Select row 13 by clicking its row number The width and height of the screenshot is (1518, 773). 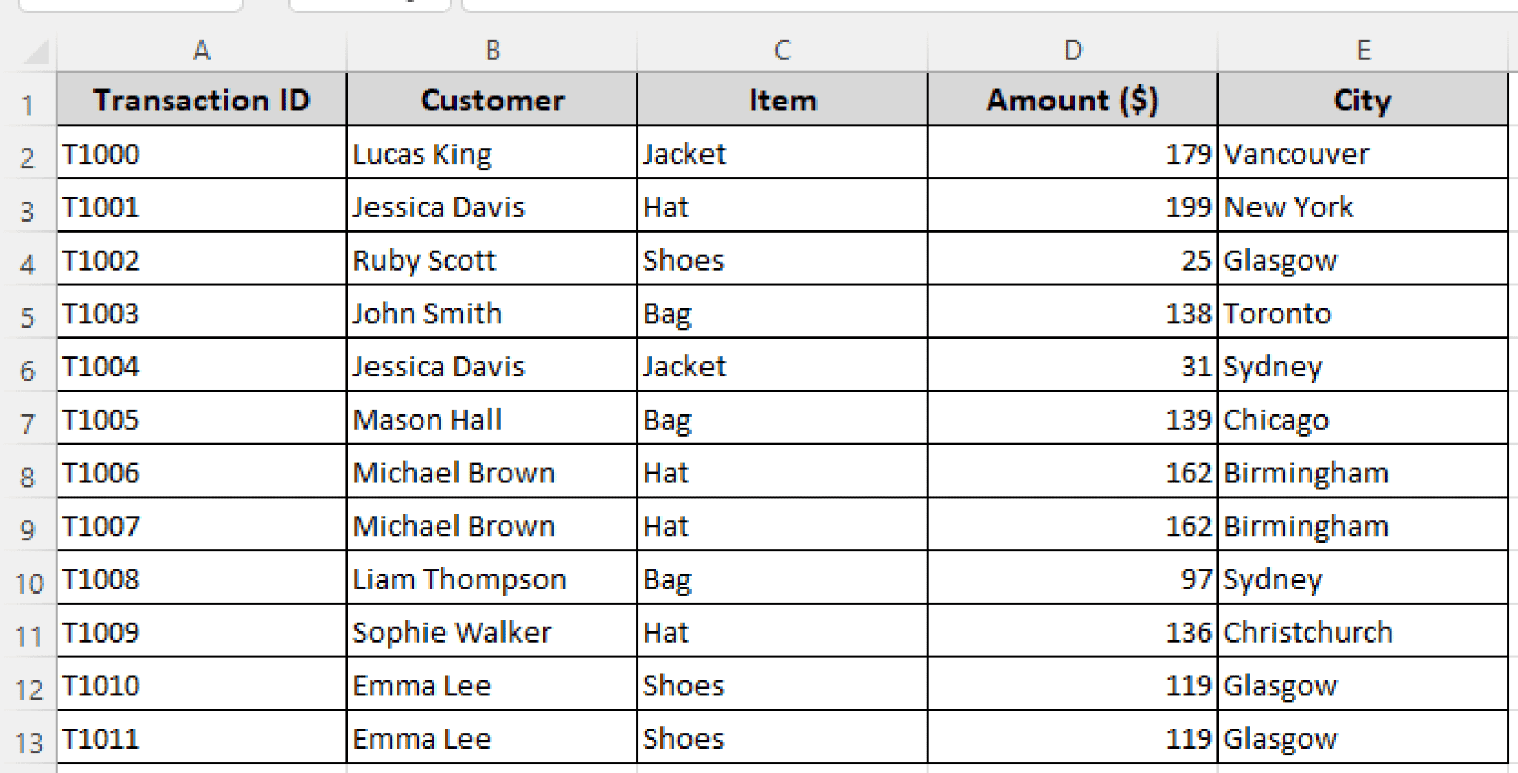30,737
